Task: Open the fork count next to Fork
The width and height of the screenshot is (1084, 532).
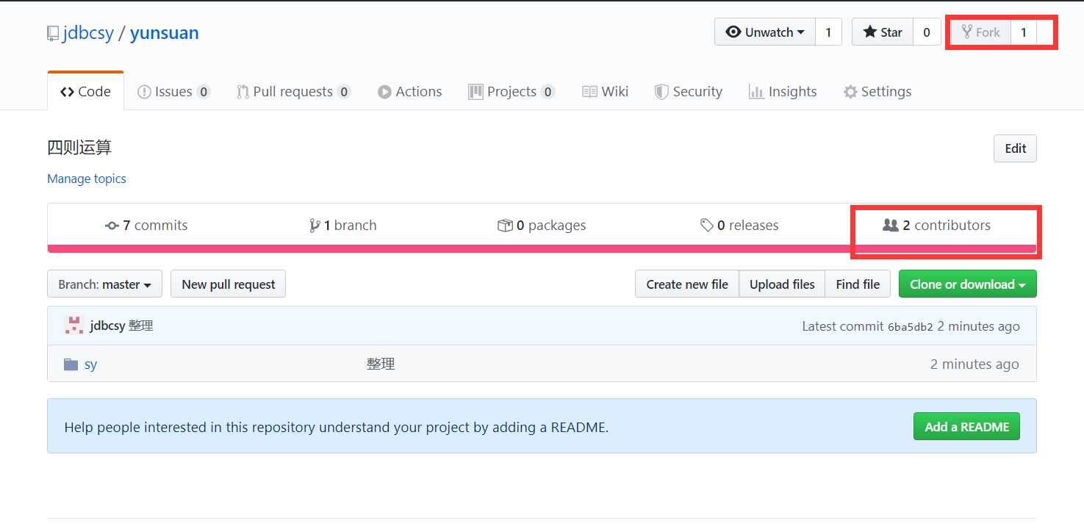Action: point(1024,32)
